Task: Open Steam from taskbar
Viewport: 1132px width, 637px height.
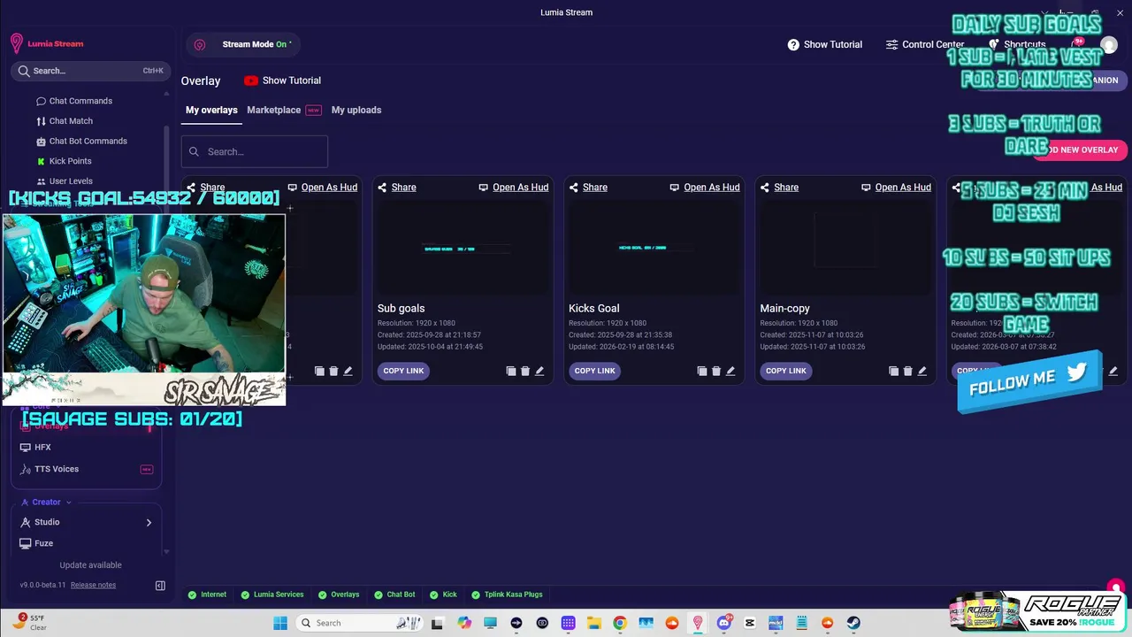Action: coord(853,623)
